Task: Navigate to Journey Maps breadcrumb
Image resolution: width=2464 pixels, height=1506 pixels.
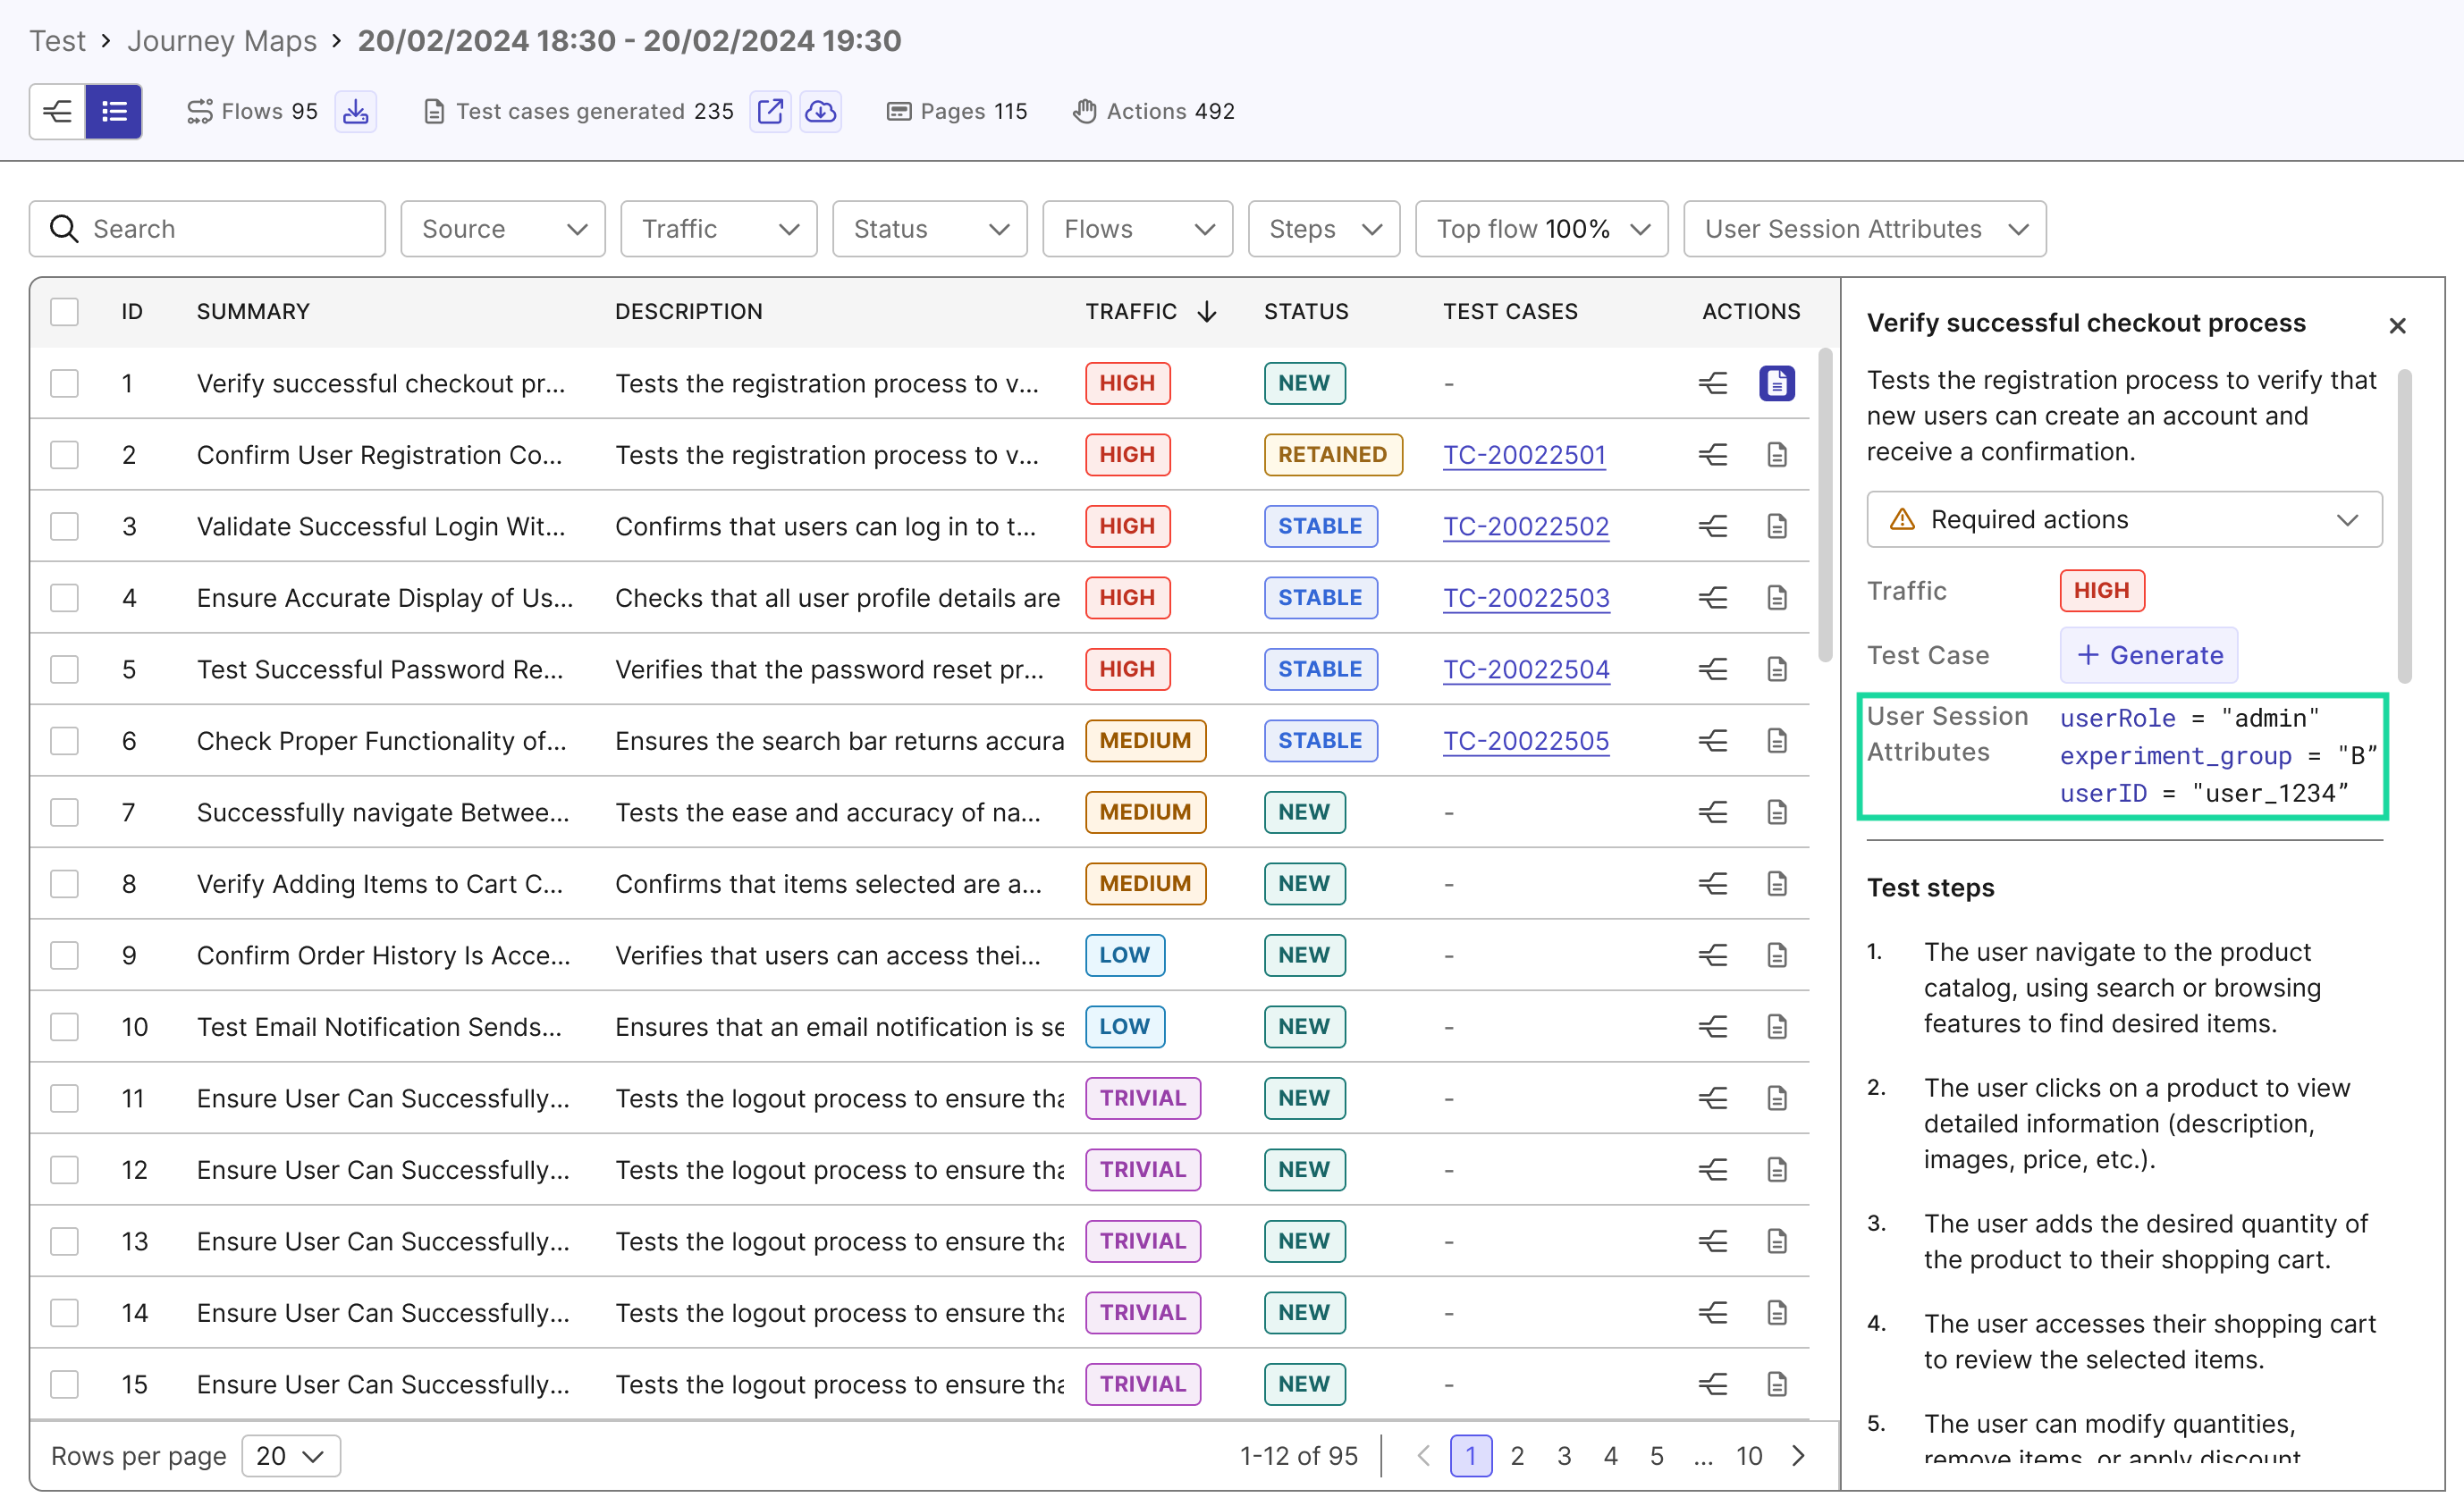Action: [x=222, y=40]
